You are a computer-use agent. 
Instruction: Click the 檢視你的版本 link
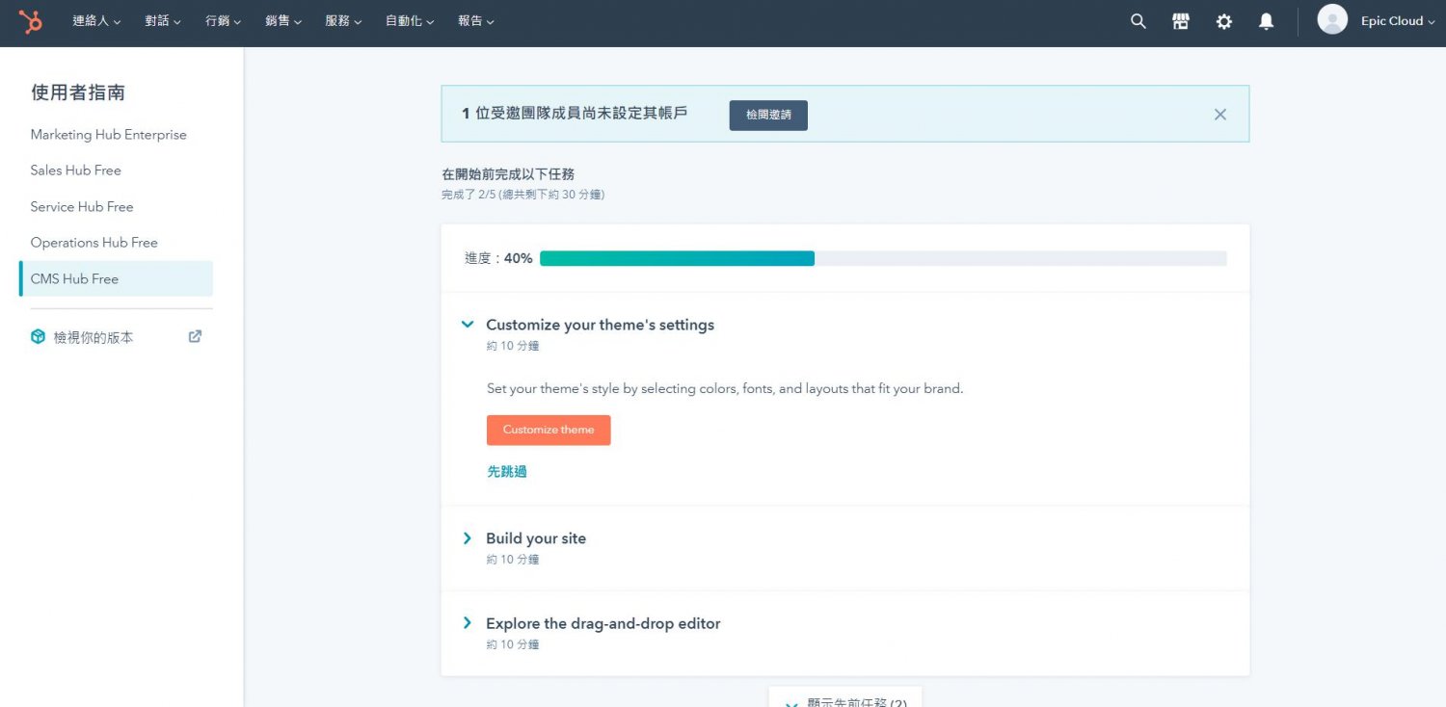click(x=94, y=337)
